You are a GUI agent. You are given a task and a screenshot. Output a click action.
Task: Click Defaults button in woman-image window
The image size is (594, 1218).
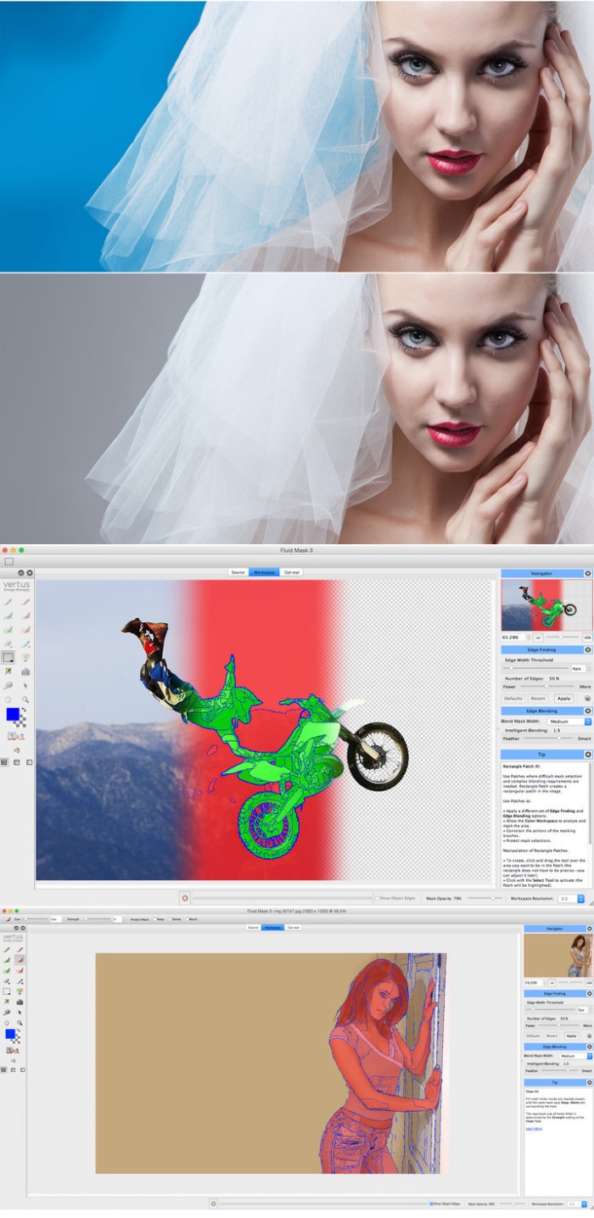533,1036
